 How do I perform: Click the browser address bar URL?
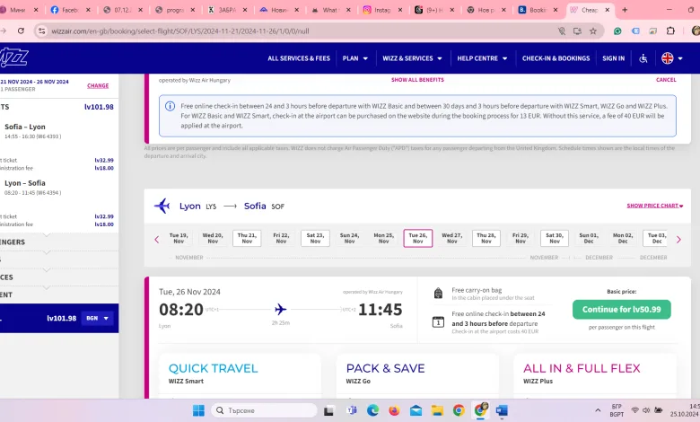179,31
